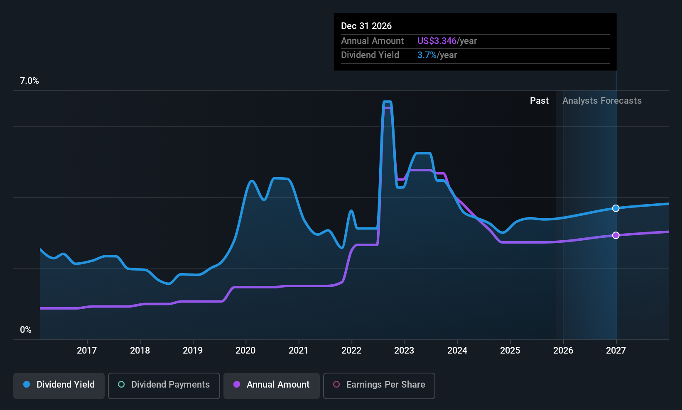Open the Dec 31 2026 tooltip header
This screenshot has height=410, width=682.
coord(366,26)
